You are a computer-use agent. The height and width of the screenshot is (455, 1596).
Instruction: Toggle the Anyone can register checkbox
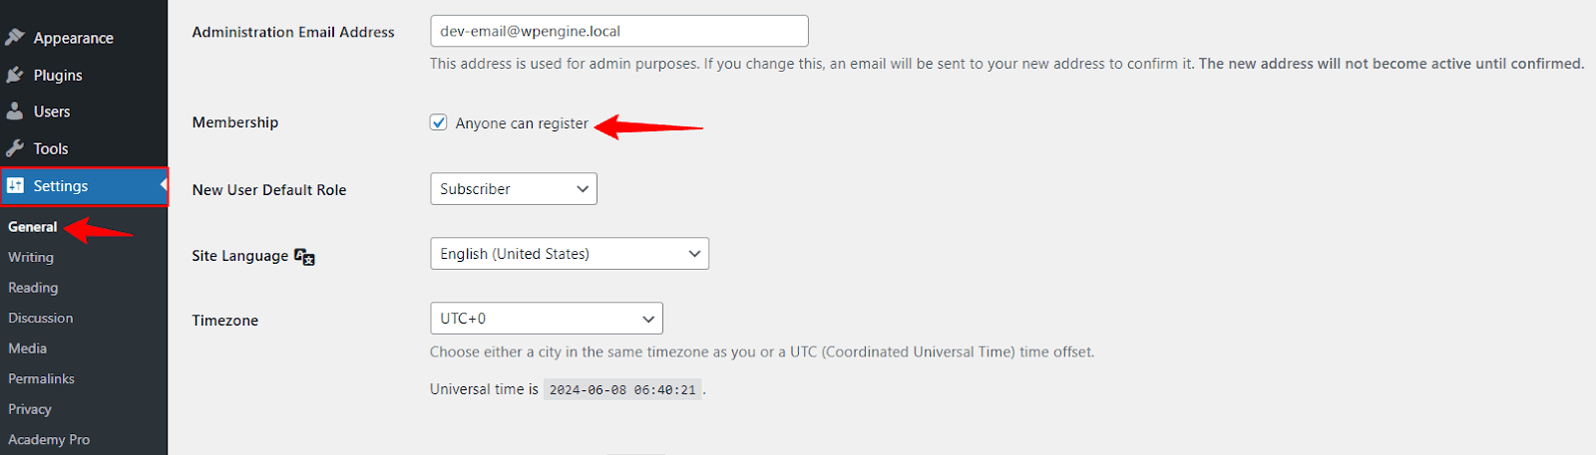439,122
